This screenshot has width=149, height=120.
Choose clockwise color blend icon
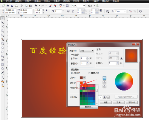tap(104, 86)
